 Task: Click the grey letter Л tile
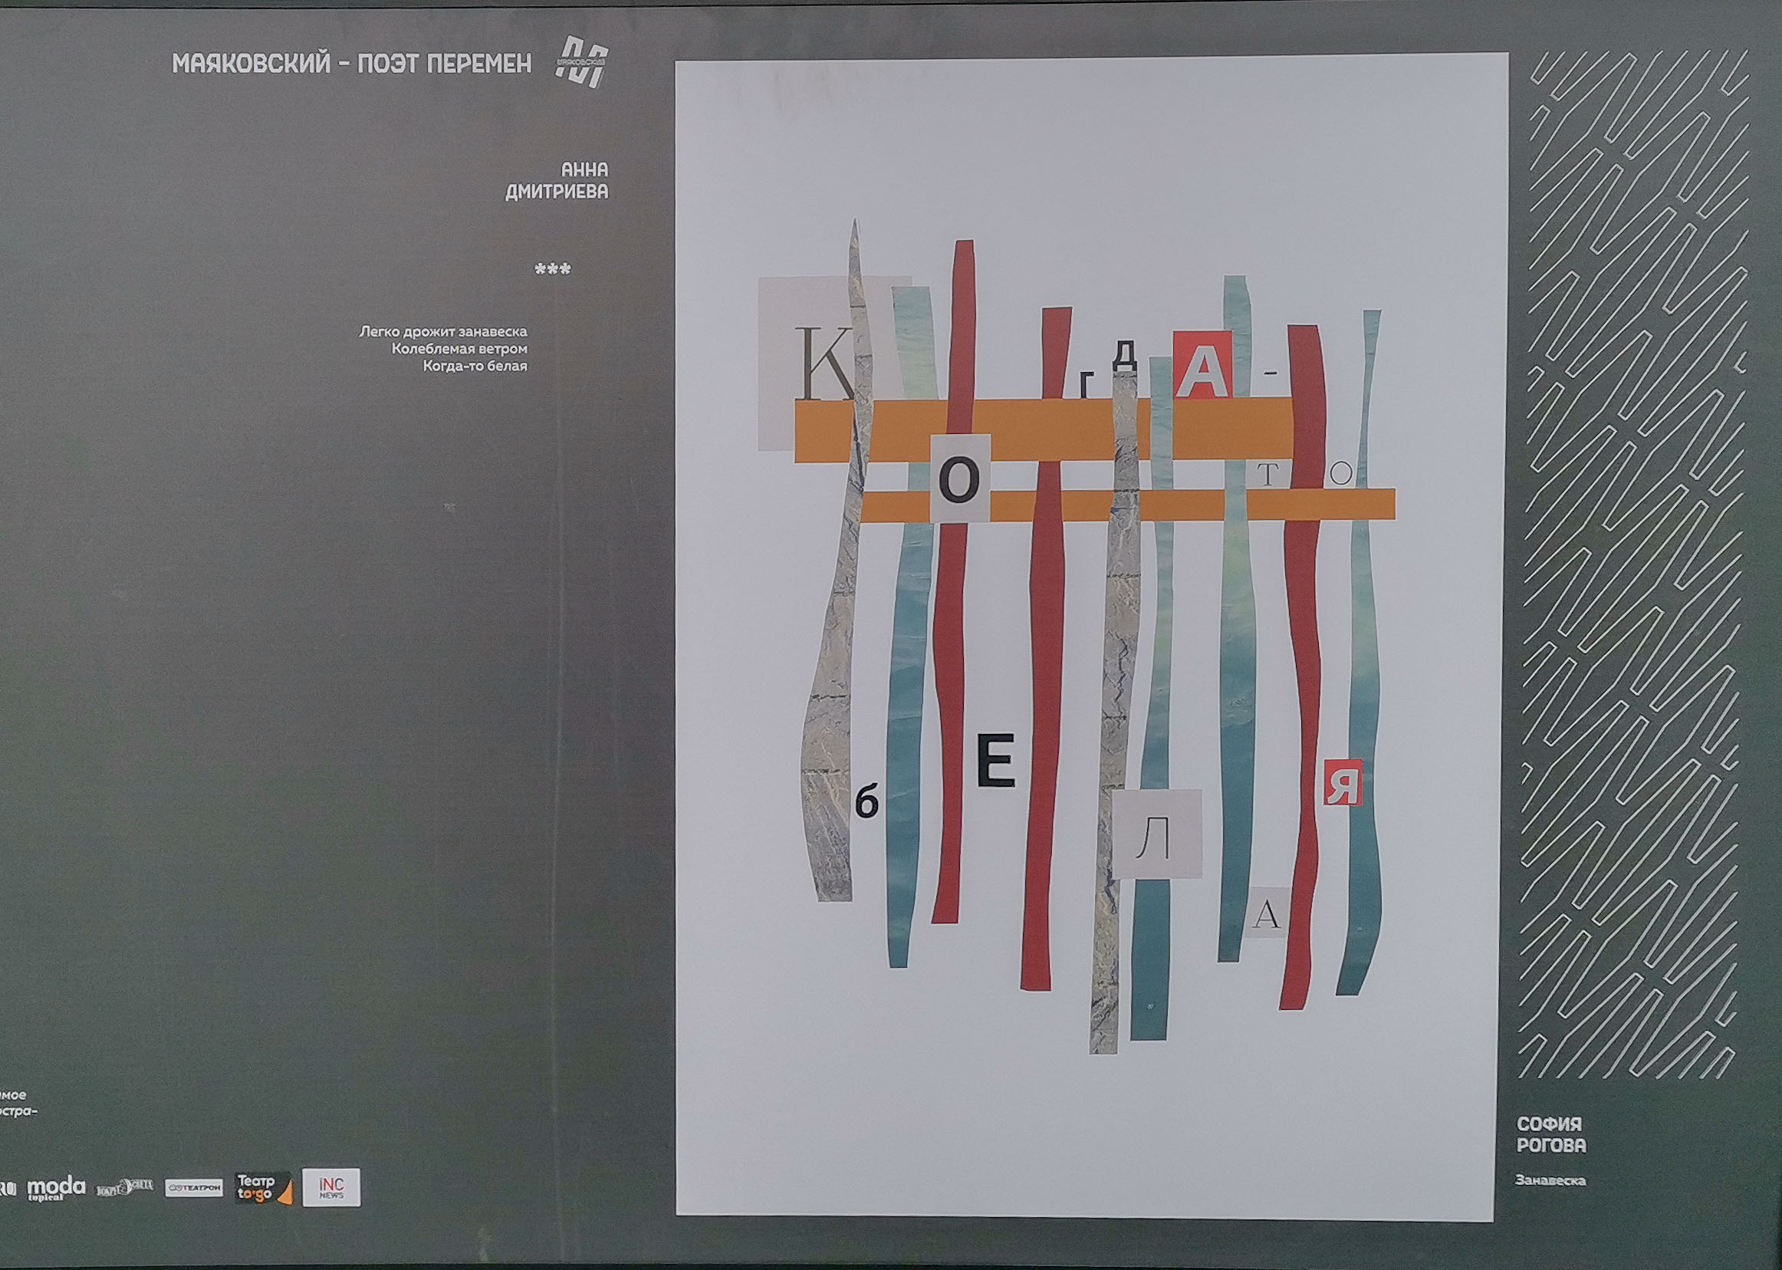(1156, 834)
